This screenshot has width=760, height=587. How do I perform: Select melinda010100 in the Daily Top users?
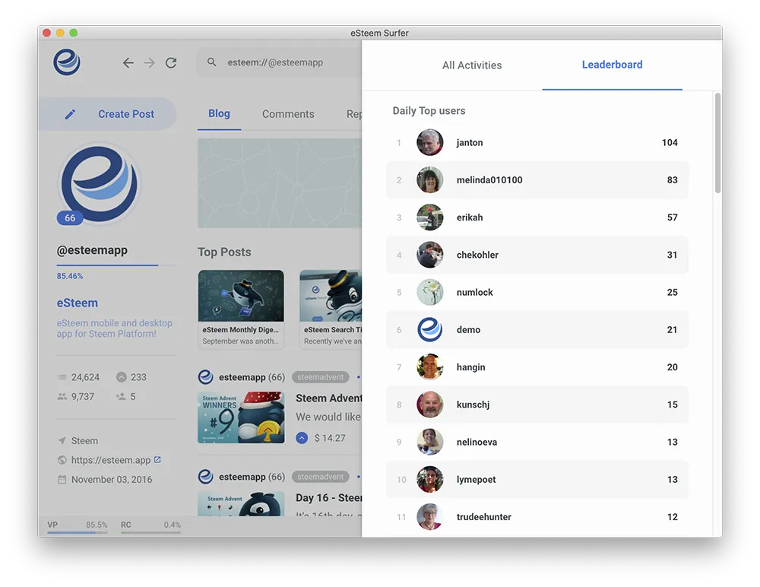click(x=489, y=180)
